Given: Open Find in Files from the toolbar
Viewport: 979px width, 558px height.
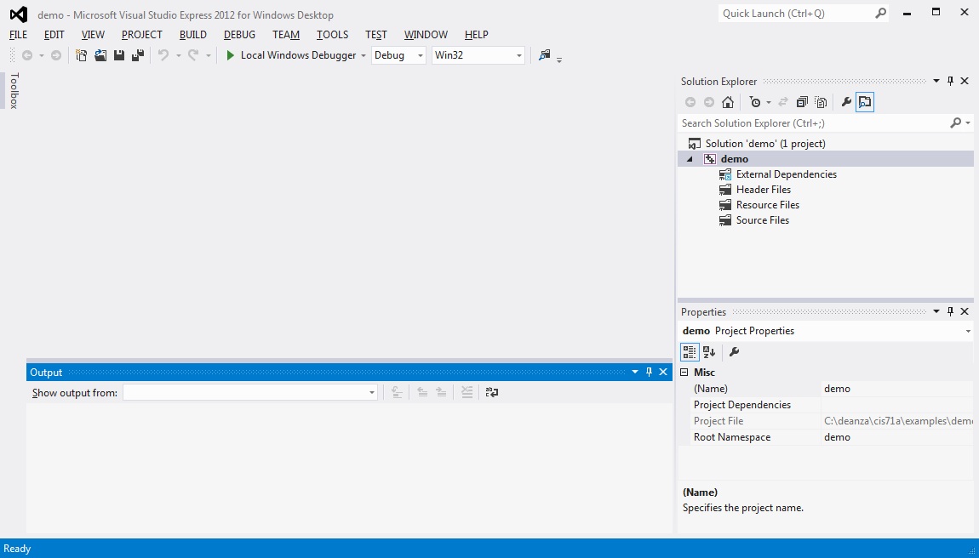Looking at the screenshot, I should [x=545, y=55].
